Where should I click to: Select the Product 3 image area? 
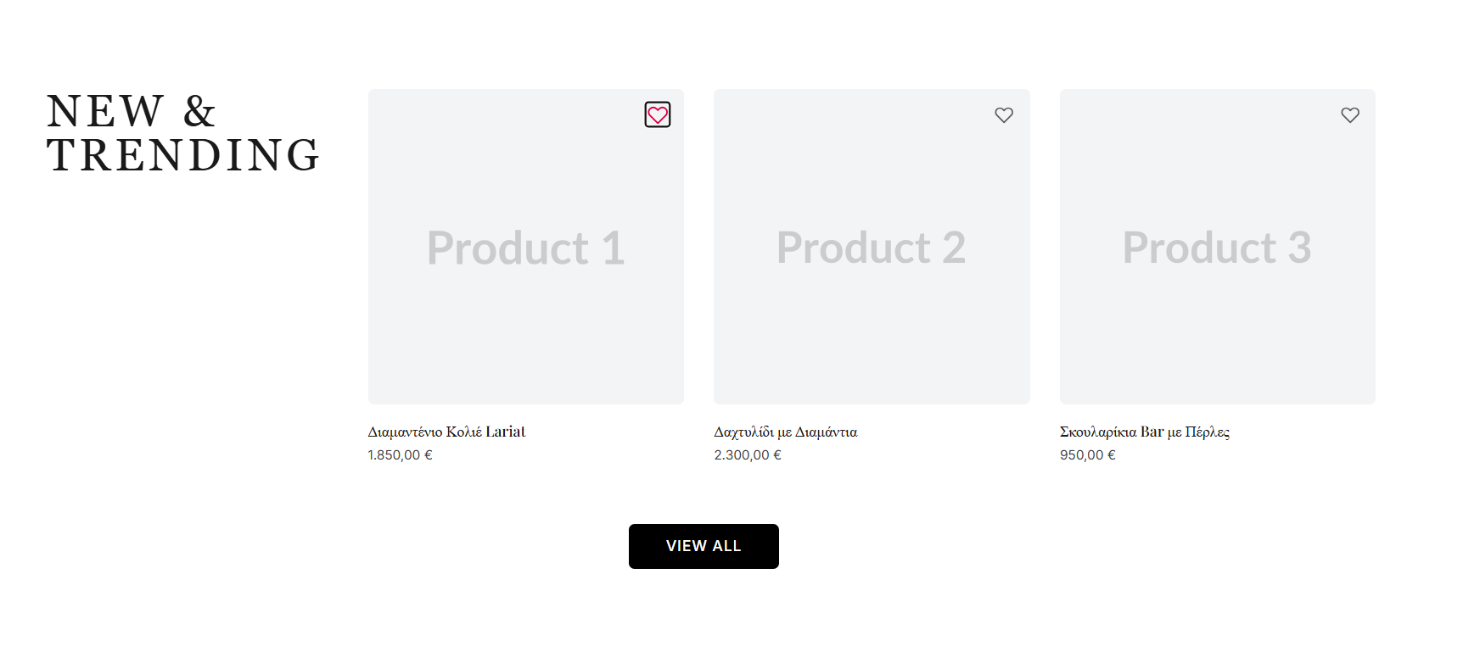coord(1217,248)
